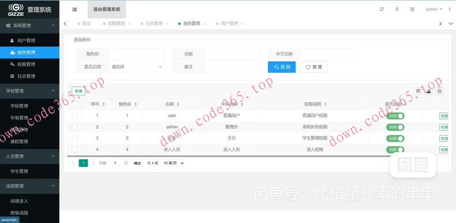This screenshot has width=456, height=223.
Task: Close the 日志管理 tab
Action: pos(167,24)
